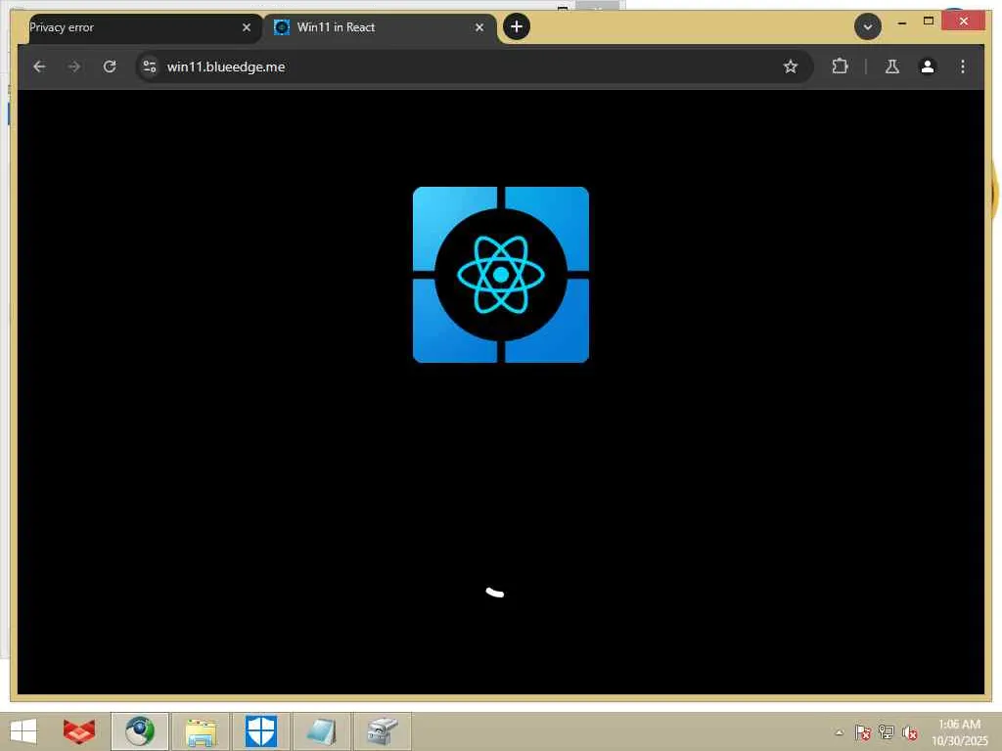Screen dimensions: 1002x751
Task: Open the Windows Start button
Action: click(x=23, y=731)
